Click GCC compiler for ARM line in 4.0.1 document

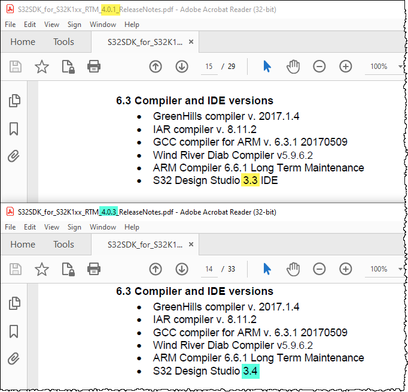[250, 142]
